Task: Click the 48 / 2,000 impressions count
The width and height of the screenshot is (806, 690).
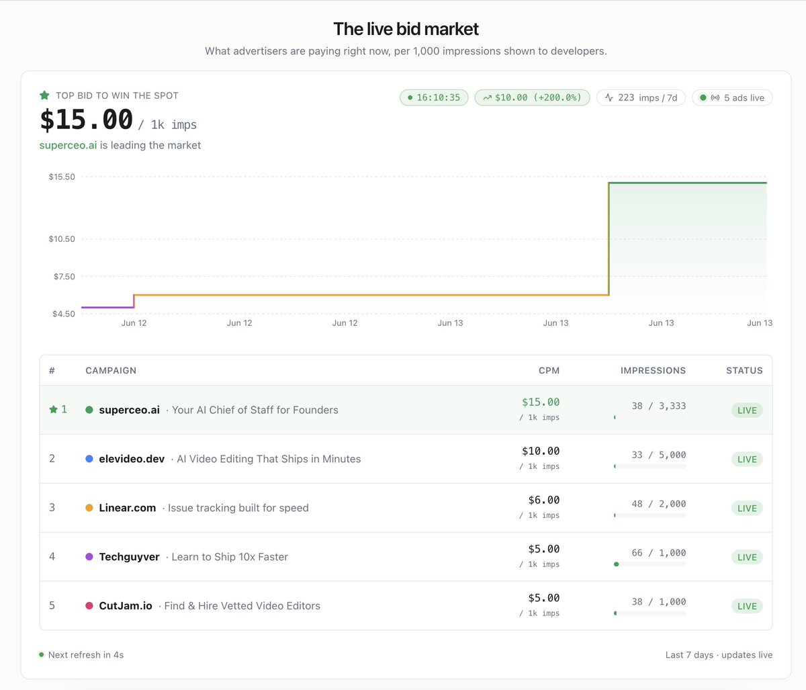Action: 659,504
